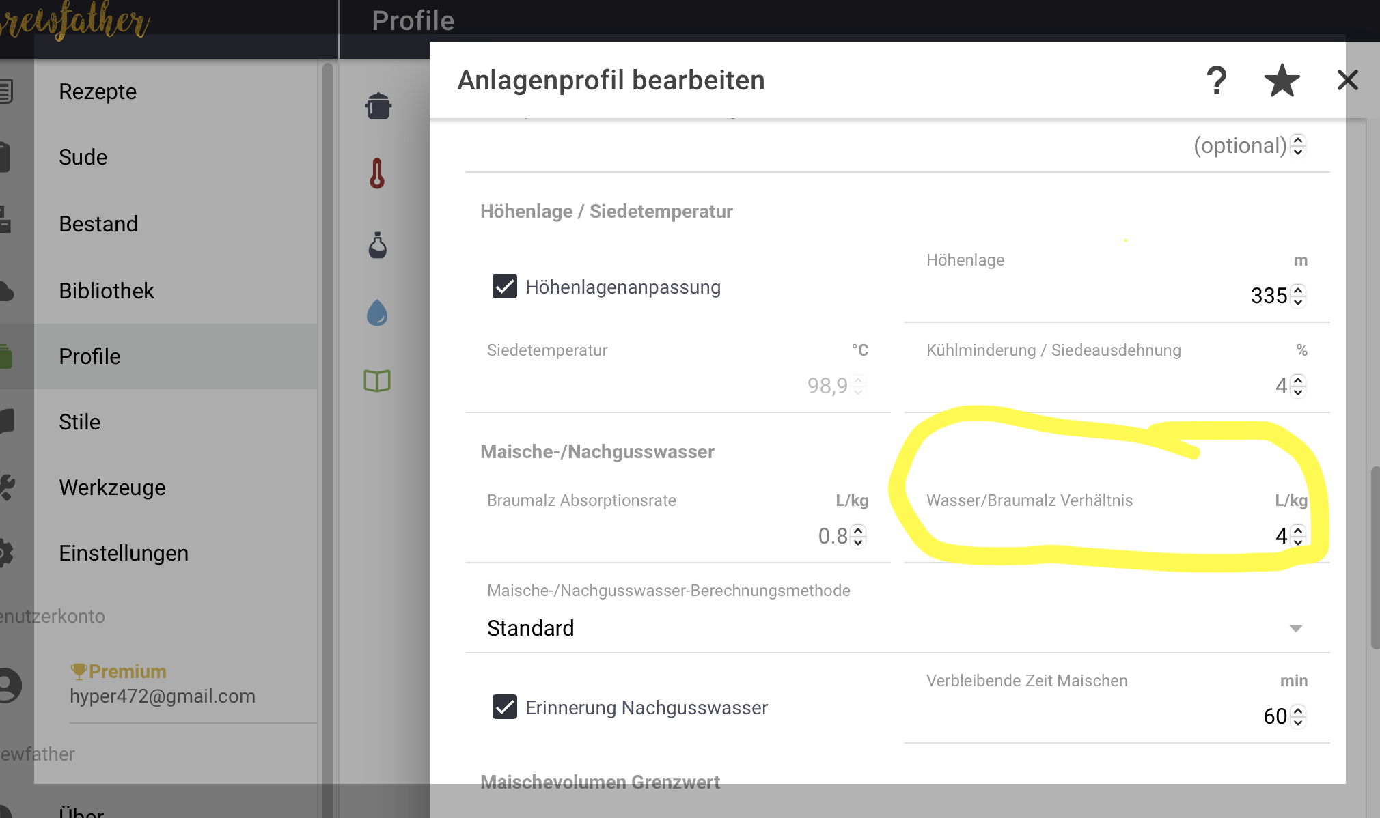The image size is (1380, 818).
Task: Click the user account avatar icon
Action: 10,684
